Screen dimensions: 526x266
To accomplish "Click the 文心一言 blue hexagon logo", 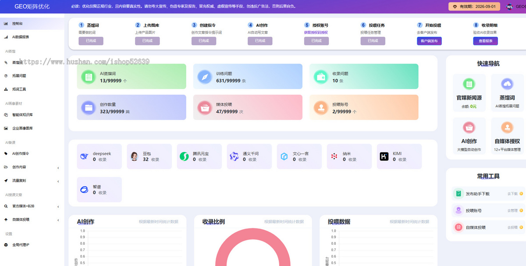I will pyautogui.click(x=284, y=156).
